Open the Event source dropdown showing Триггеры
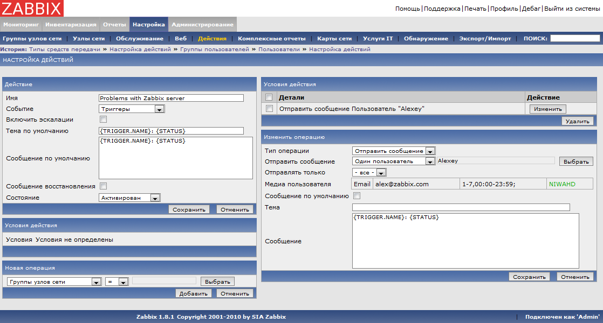Screen dimensions: 603x323 pyautogui.click(x=132, y=109)
